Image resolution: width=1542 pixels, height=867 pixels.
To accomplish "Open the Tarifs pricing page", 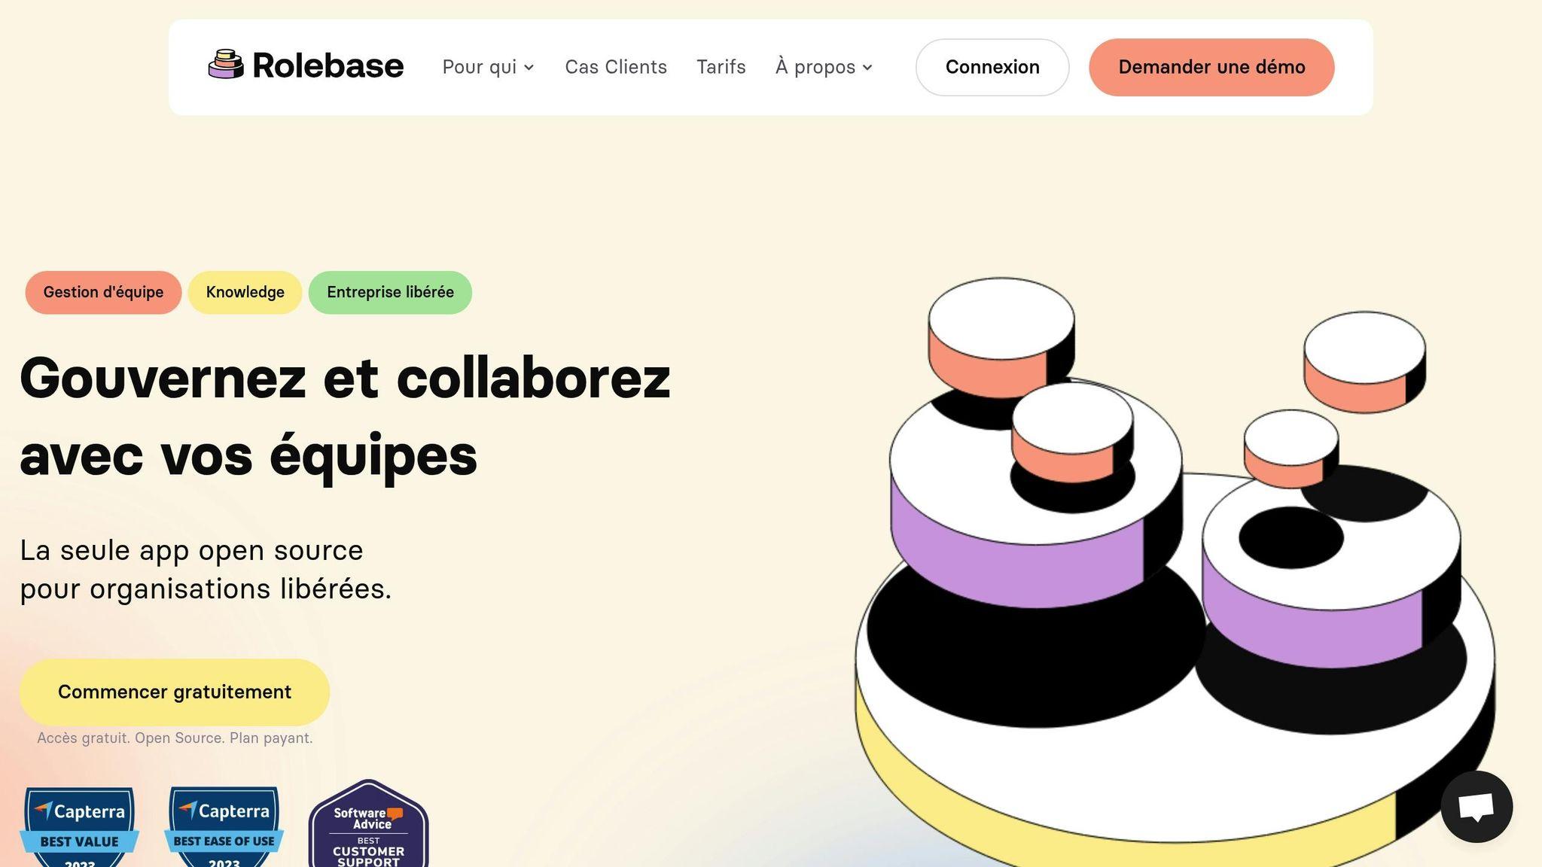I will click(x=721, y=67).
